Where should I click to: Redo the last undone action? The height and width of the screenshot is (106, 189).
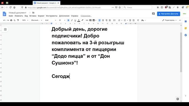point(8,20)
